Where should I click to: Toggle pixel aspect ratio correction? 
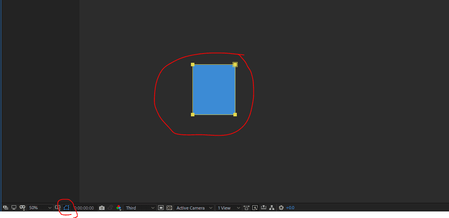click(246, 208)
